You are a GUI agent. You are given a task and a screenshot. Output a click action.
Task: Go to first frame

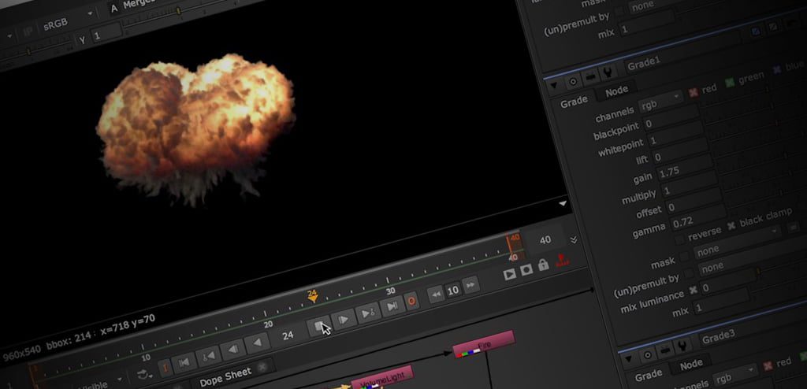coord(184,362)
